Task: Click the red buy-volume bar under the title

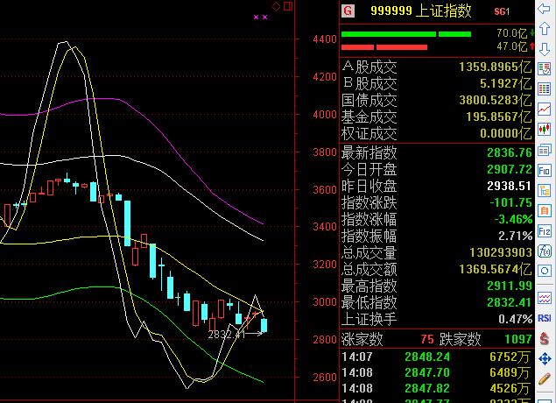Action: click(384, 47)
